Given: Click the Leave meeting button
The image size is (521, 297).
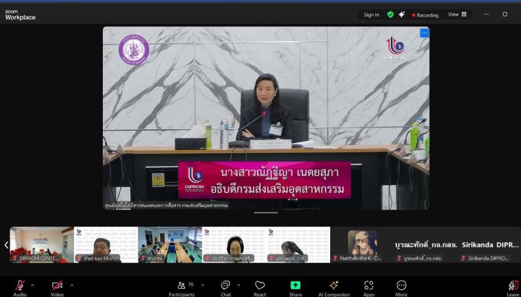Looking at the screenshot, I should 513,288.
